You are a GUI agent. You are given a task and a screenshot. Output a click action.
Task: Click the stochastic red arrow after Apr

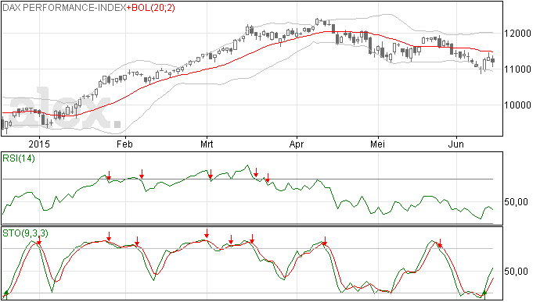[x=325, y=241]
